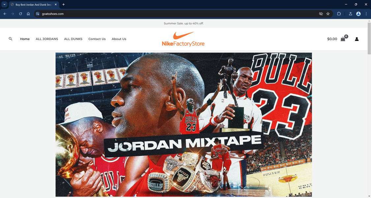Viewport: 371px width, 198px height.
Task: Restore down the browser window
Action: pyautogui.click(x=356, y=5)
